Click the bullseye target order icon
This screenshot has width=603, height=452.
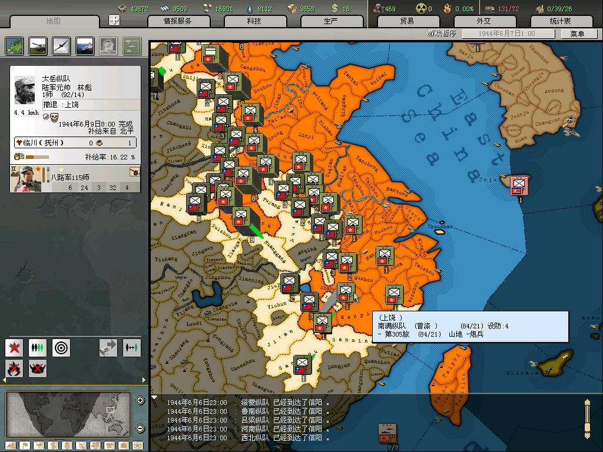61,347
